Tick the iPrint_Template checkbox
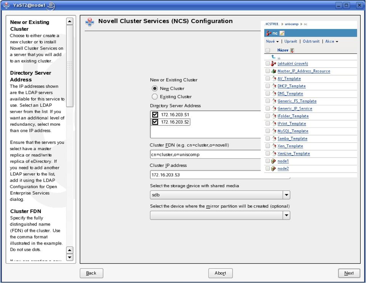The height and width of the screenshot is (283, 366). [268, 123]
